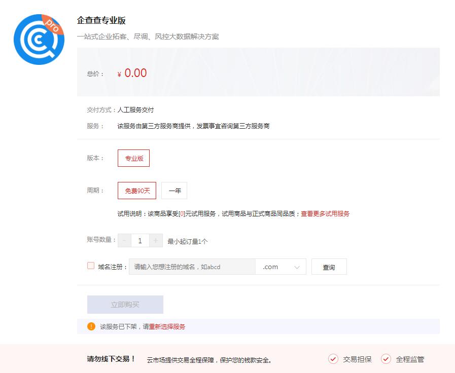This screenshot has width=455, height=373.
Task: Click the 最小起订量1个 note
Action: (x=188, y=241)
